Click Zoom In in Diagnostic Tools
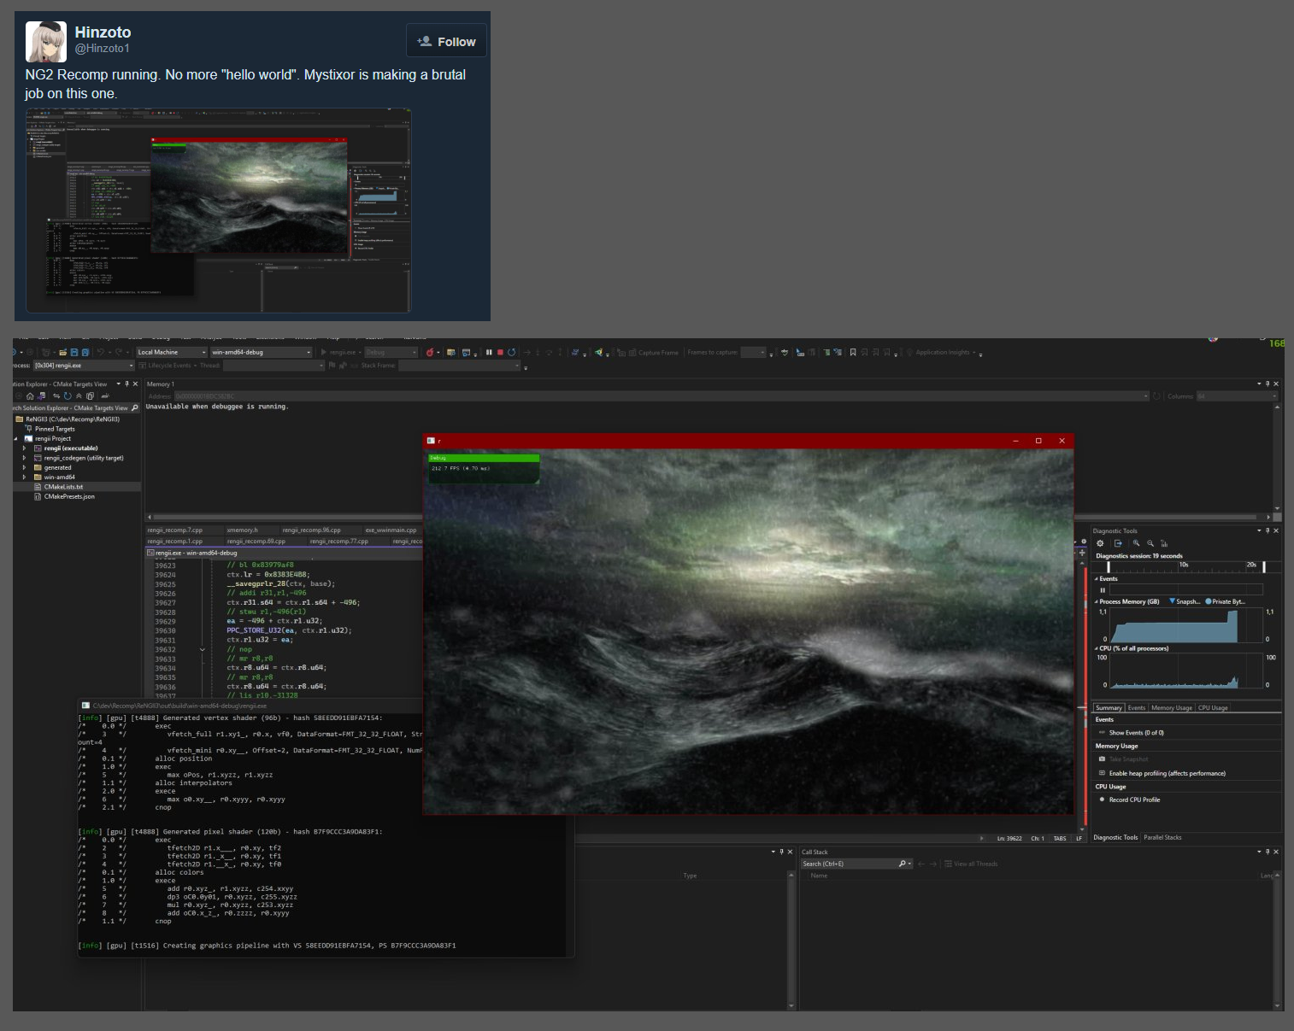This screenshot has height=1031, width=1294. (x=1136, y=543)
